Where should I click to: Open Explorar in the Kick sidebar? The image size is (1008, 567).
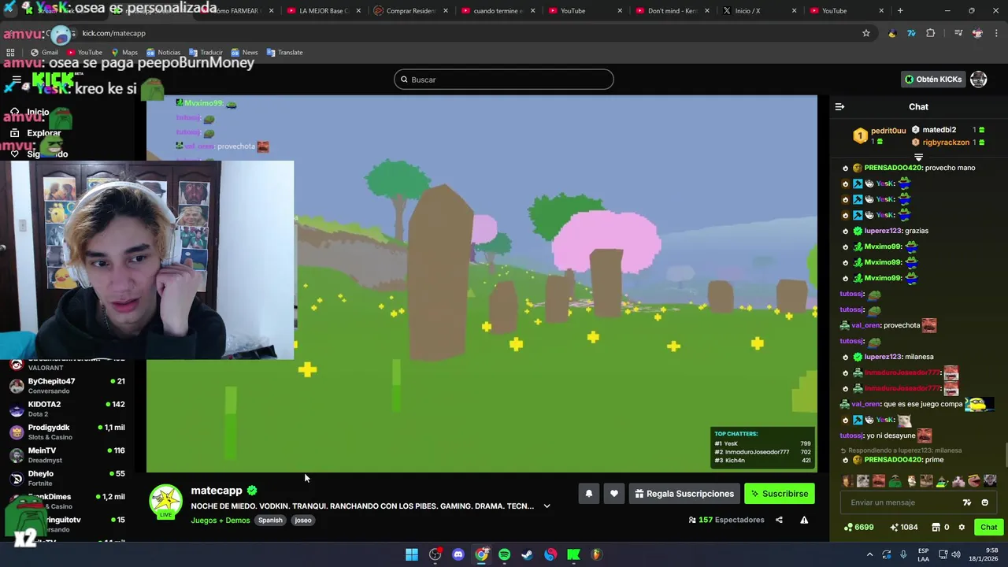43,133
